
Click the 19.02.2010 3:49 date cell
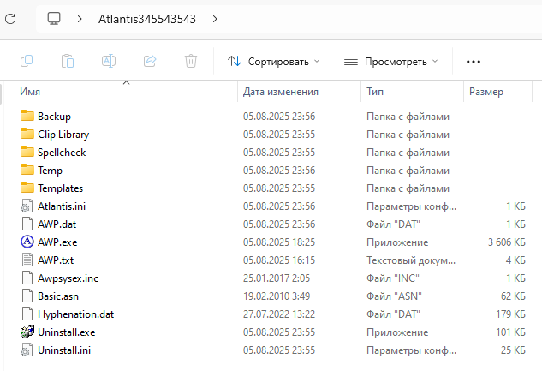(x=277, y=296)
